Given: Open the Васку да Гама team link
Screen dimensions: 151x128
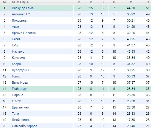Looking at the screenshot, I should (x=23, y=8).
